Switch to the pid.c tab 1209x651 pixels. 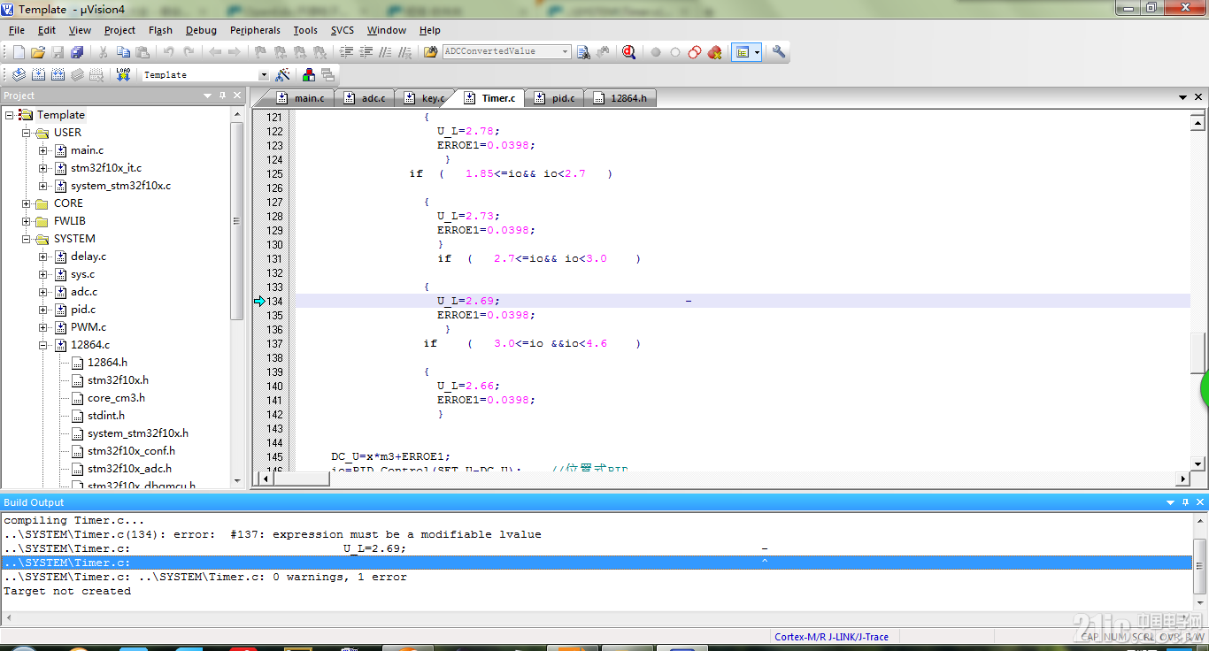pos(554,98)
